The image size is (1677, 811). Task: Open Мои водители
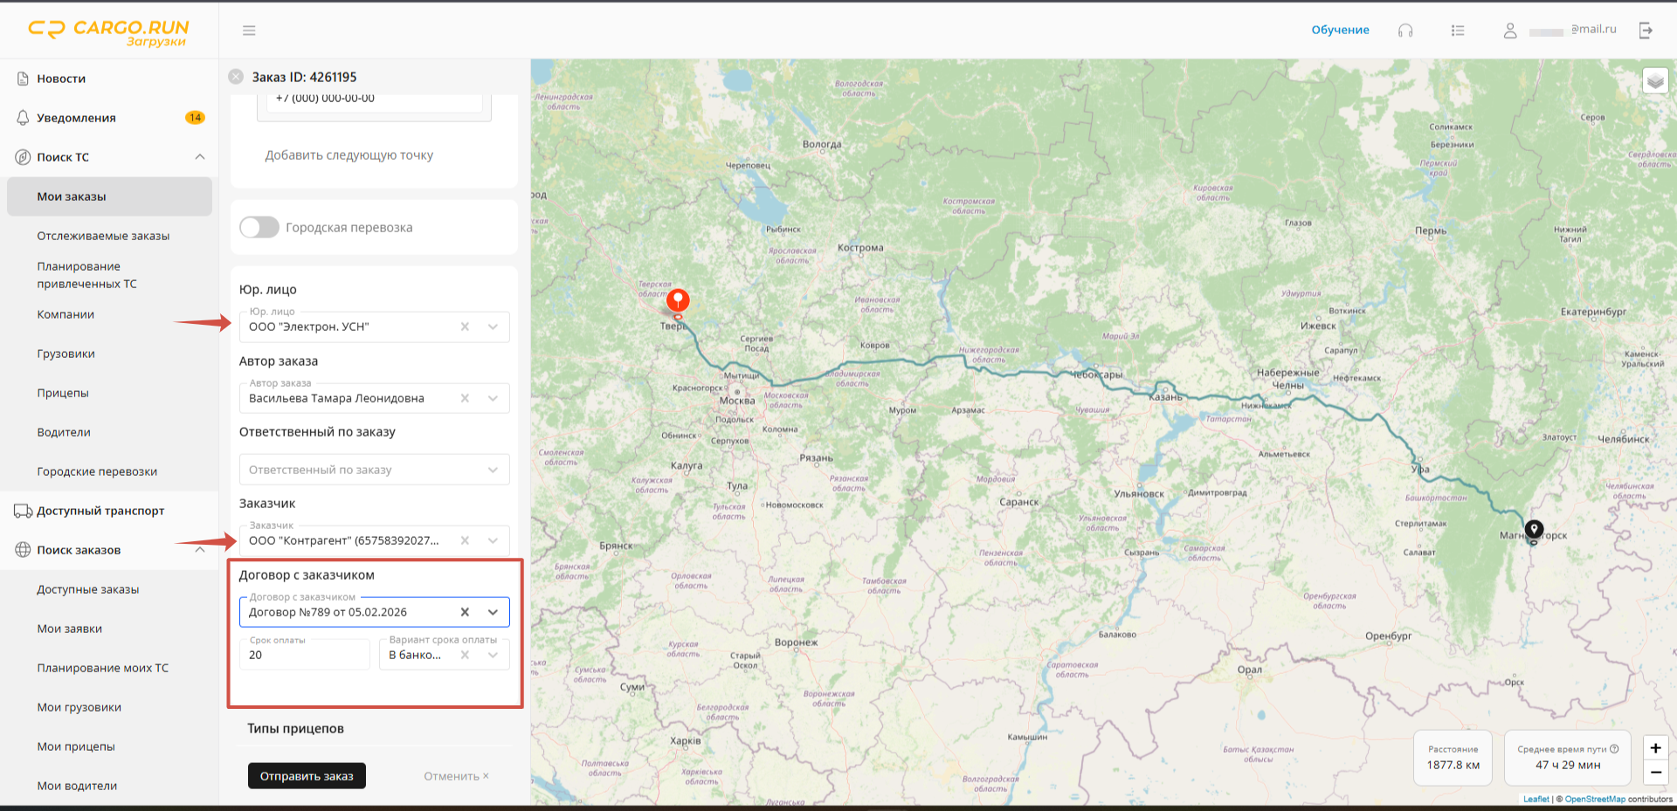(x=77, y=786)
